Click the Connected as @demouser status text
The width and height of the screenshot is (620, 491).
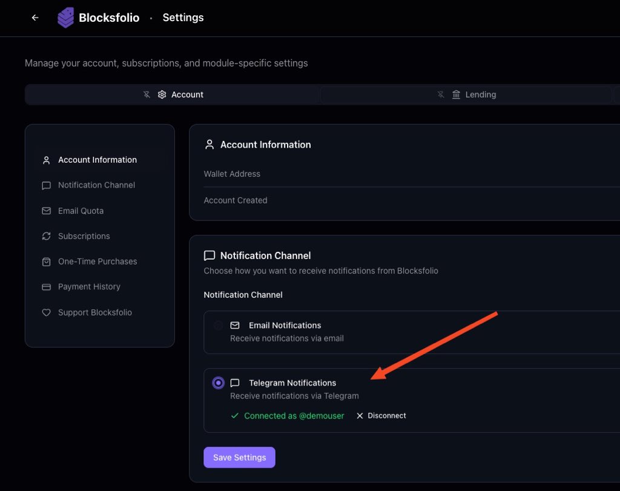click(294, 415)
